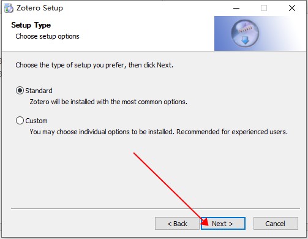Click the 'Recommended for experienced users' description

pyautogui.click(x=159, y=132)
